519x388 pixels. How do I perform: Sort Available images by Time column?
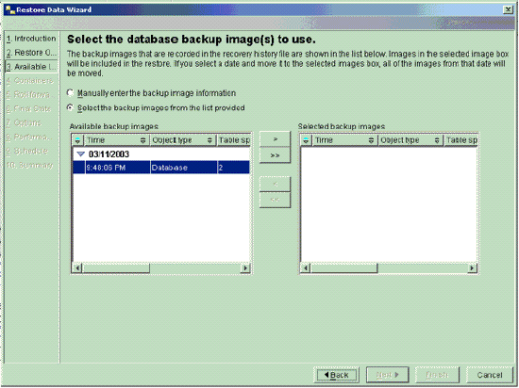[116, 140]
